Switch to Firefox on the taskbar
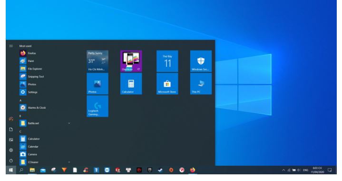The width and height of the screenshot is (342, 181). pyautogui.click(x=192, y=170)
